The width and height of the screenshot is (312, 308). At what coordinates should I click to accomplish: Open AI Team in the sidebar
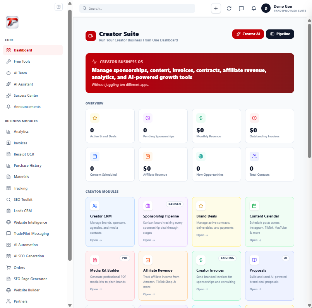click(x=33, y=73)
